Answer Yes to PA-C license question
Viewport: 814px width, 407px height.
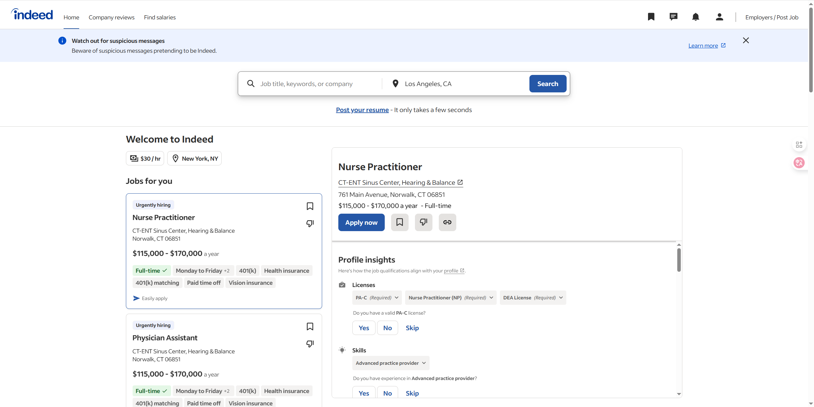pos(363,328)
